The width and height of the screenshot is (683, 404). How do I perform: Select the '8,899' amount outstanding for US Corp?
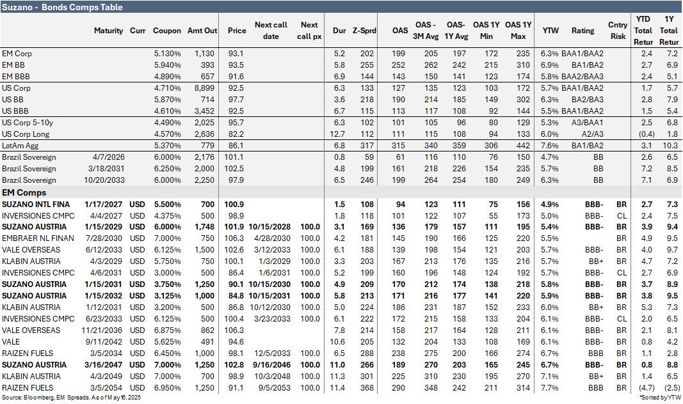204,88
